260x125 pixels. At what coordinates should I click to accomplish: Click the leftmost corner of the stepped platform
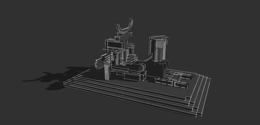pyautogui.click(x=64, y=85)
